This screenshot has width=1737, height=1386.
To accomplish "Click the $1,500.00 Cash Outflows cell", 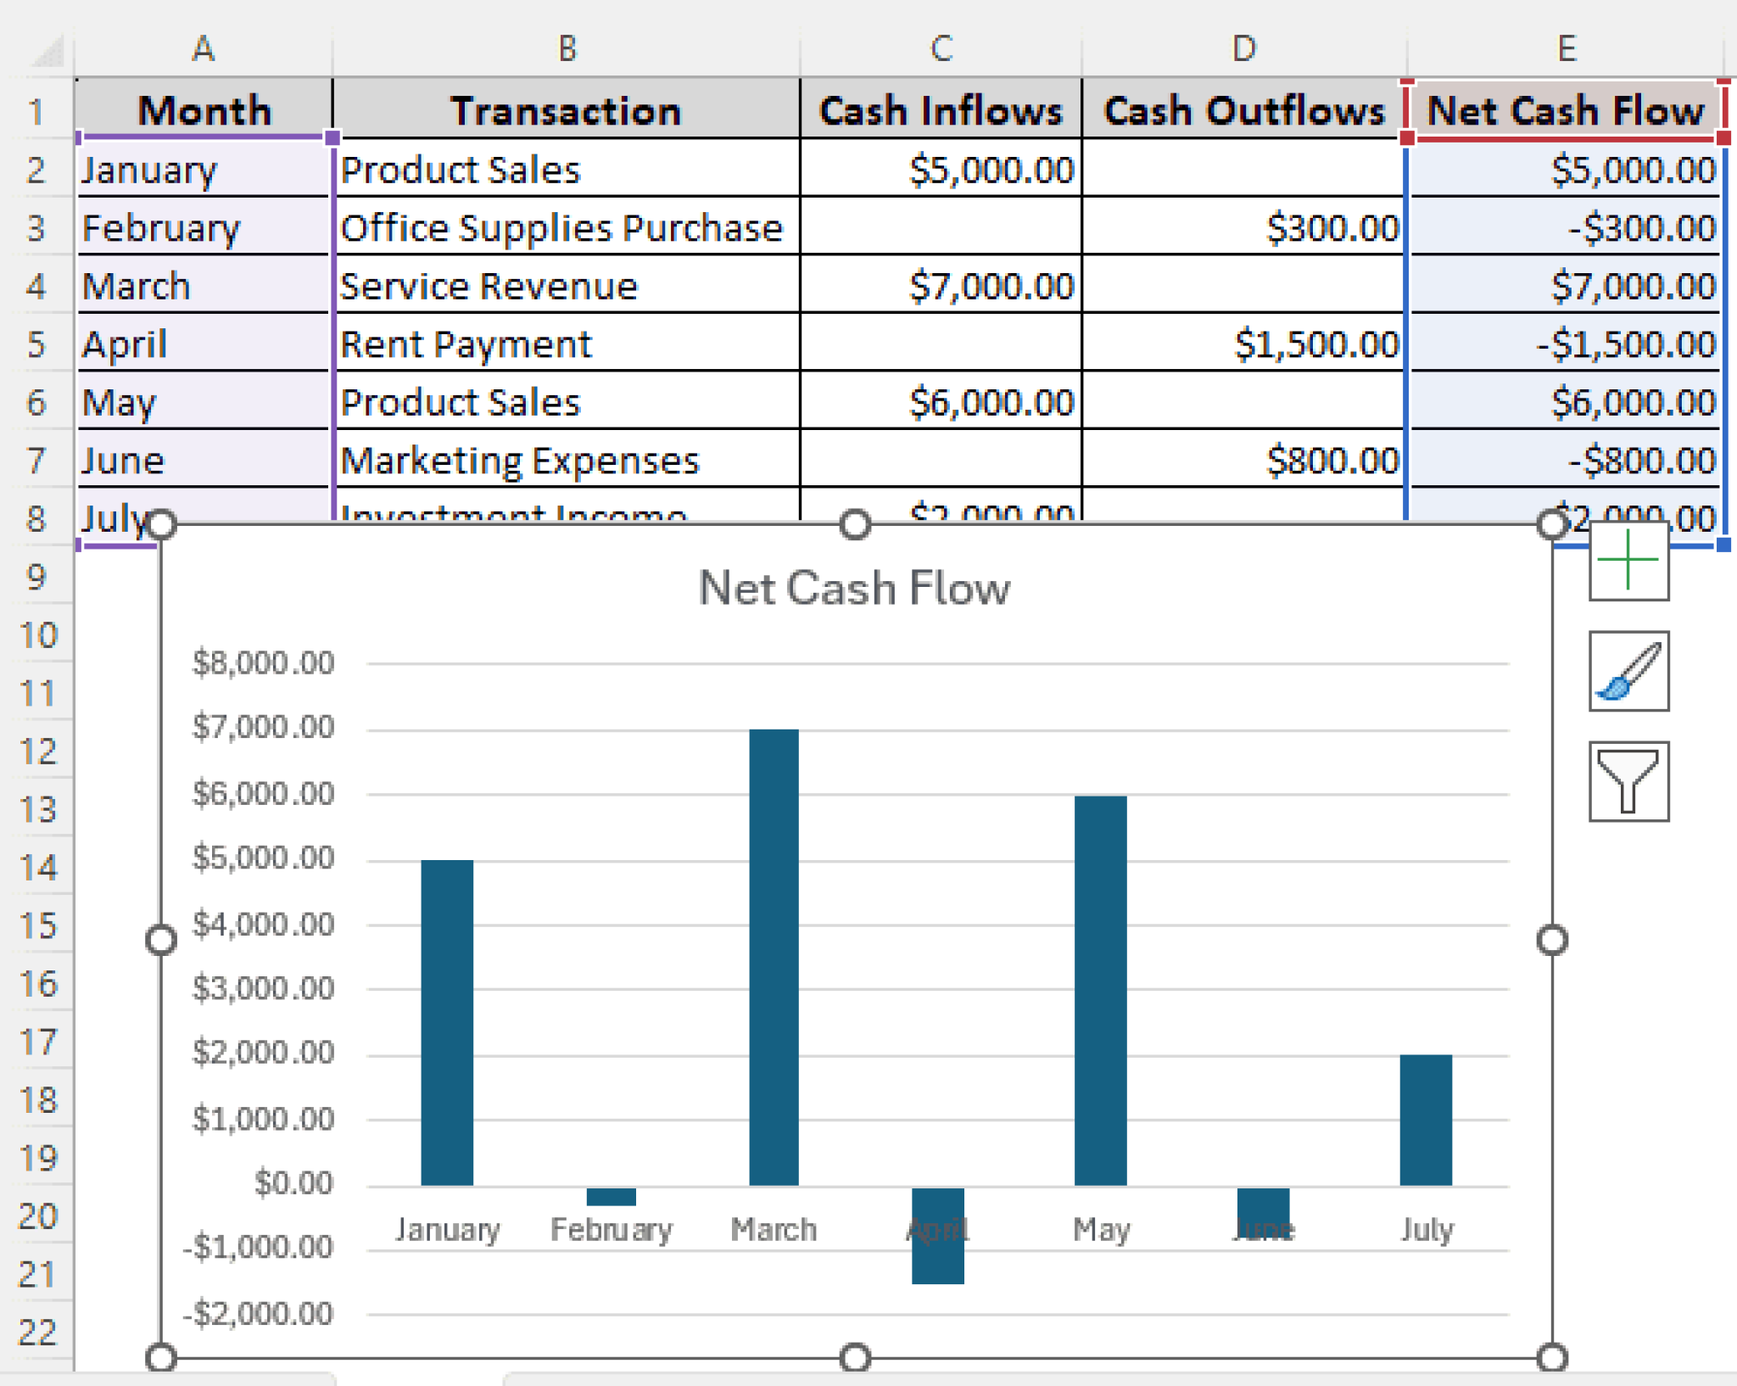I will 1243,344.
